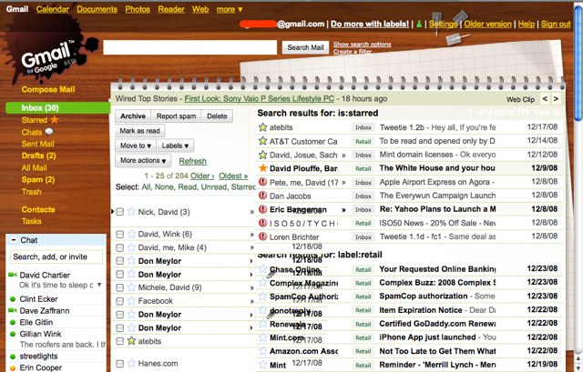Viewport: 583px width, 372px height.
Task: Open Spam (2) folder
Action: [38, 180]
